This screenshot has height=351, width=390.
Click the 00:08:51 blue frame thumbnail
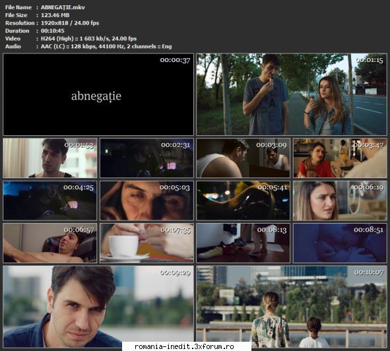pyautogui.click(x=340, y=243)
